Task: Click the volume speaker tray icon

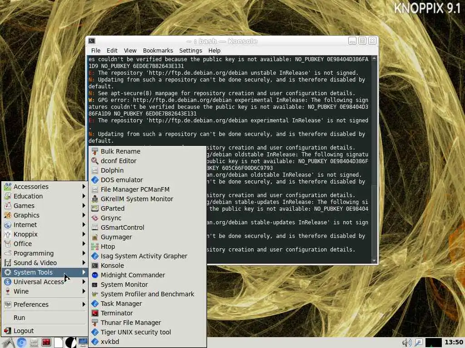Action: (x=406, y=343)
